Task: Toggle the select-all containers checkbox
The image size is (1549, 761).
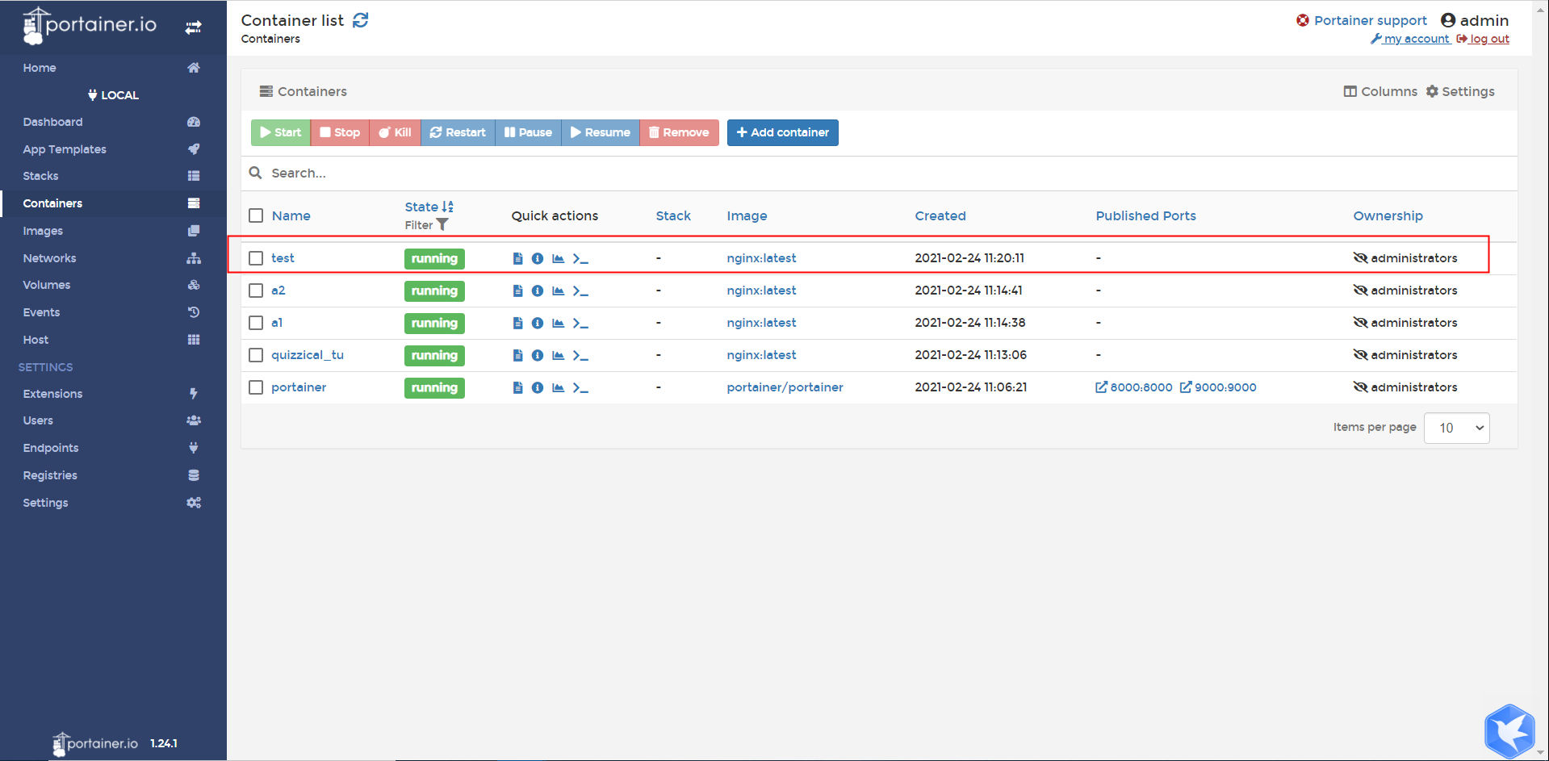Action: point(256,215)
